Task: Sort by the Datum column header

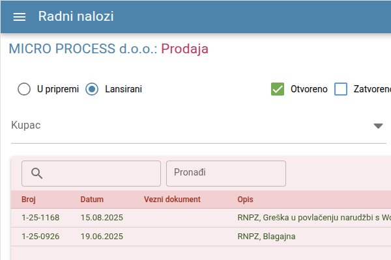Action: pos(92,200)
